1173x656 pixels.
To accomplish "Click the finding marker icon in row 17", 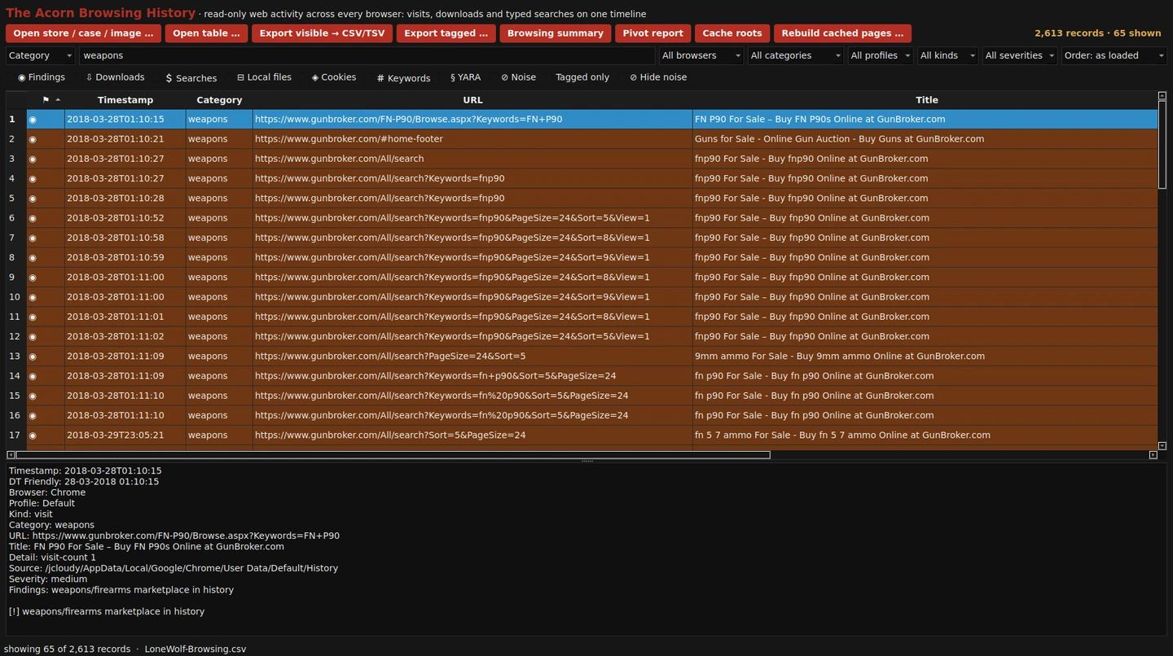I will pyautogui.click(x=33, y=435).
